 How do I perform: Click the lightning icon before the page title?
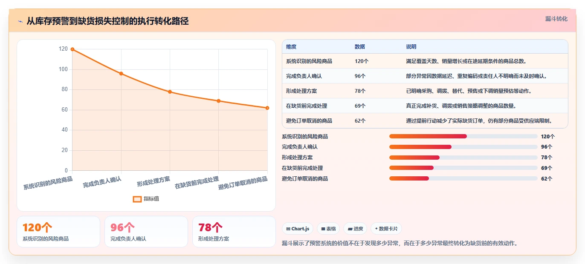click(x=20, y=21)
